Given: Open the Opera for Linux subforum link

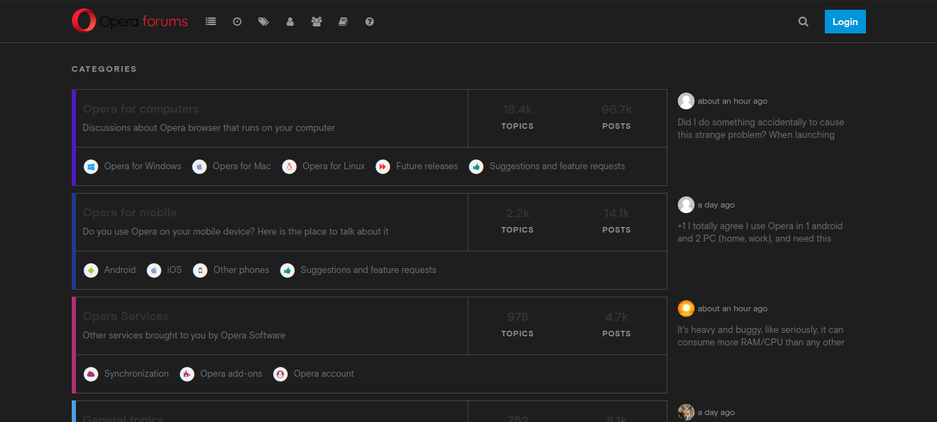Looking at the screenshot, I should coord(334,166).
